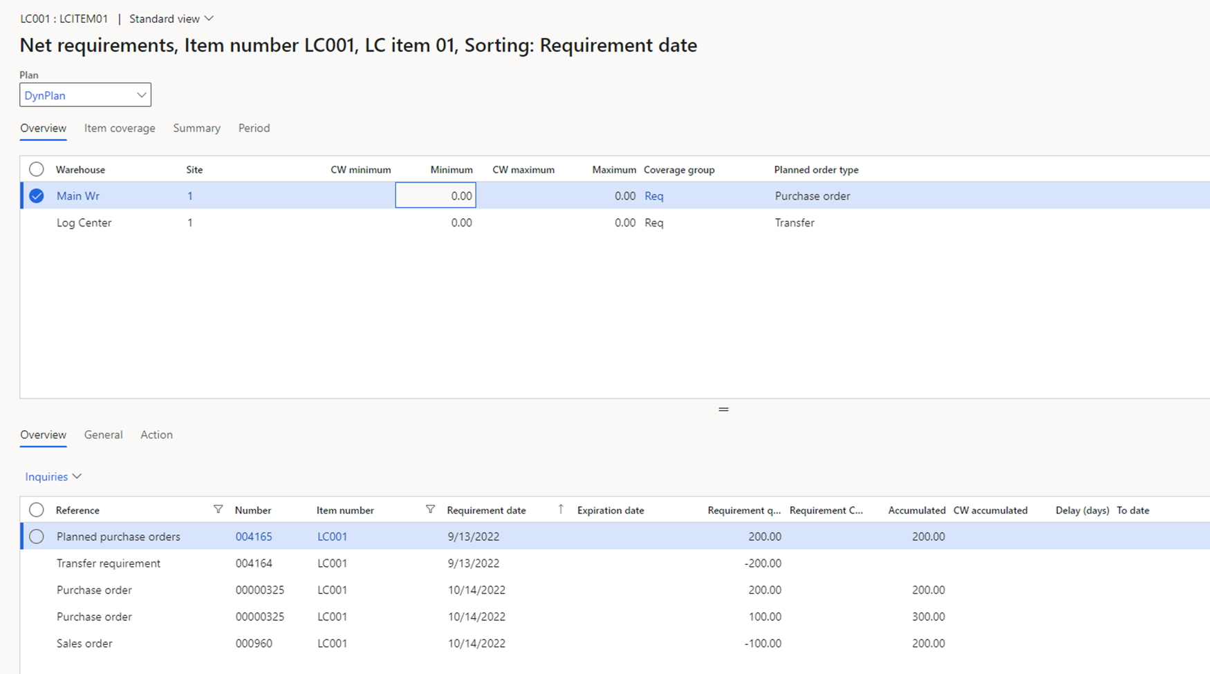
Task: Open planned order number 004165 link
Action: pyautogui.click(x=254, y=537)
